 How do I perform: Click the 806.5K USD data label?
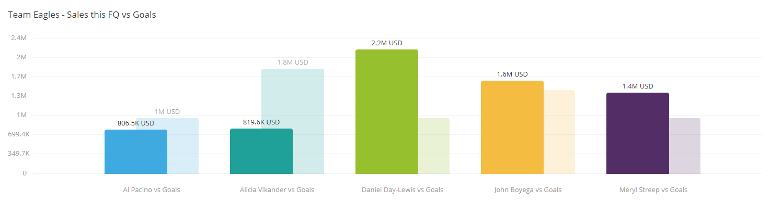136,123
